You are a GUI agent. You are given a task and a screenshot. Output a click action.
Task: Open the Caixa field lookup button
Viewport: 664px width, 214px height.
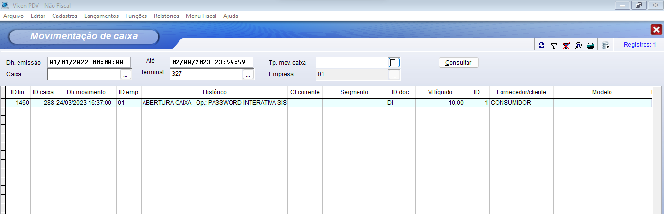point(126,75)
